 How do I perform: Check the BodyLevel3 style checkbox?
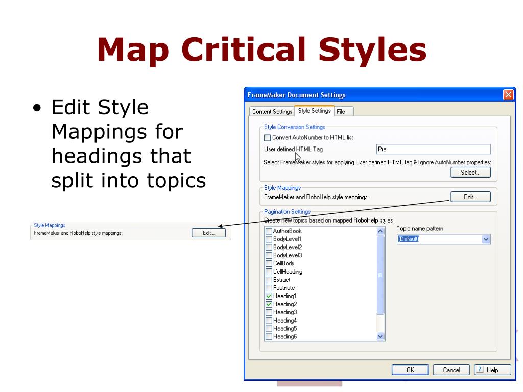(269, 255)
